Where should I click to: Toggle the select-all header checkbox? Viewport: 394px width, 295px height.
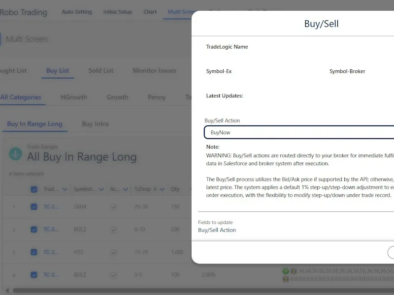(33, 189)
